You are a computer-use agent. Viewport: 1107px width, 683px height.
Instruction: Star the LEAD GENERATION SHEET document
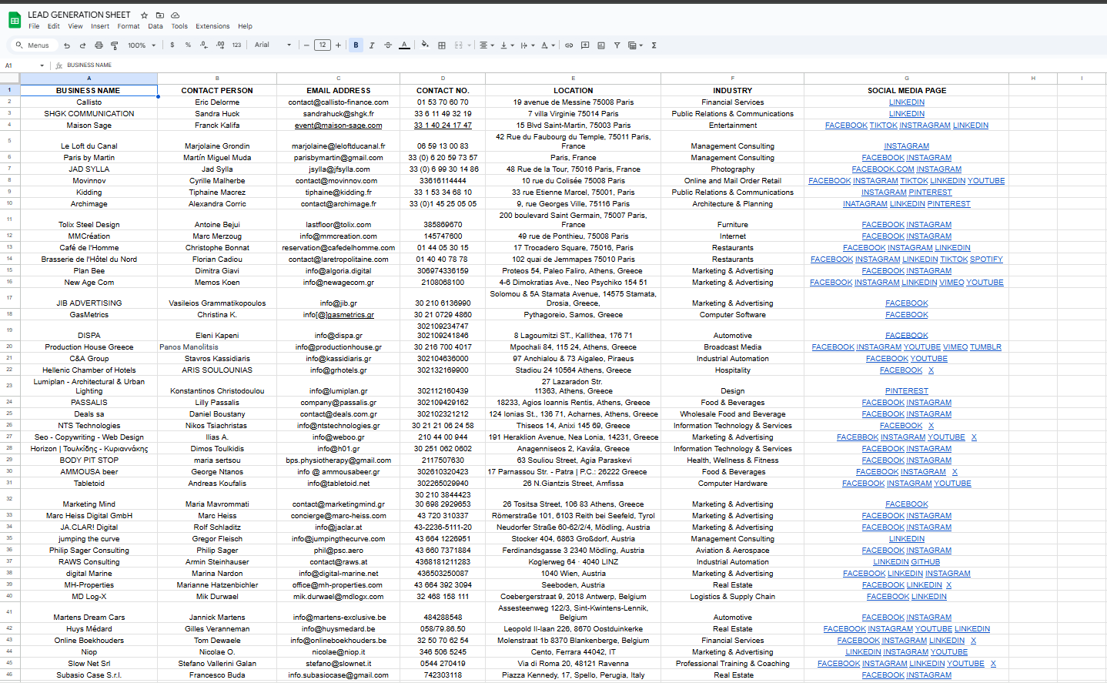[144, 15]
